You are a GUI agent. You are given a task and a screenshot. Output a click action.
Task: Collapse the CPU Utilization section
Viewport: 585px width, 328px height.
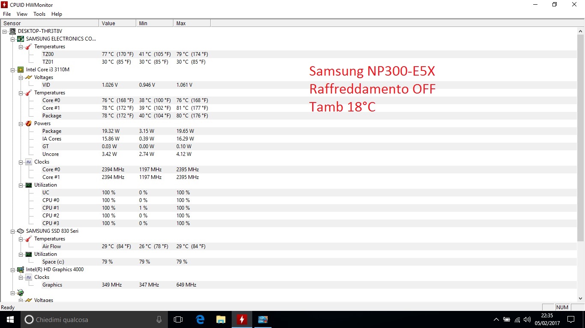pos(21,185)
